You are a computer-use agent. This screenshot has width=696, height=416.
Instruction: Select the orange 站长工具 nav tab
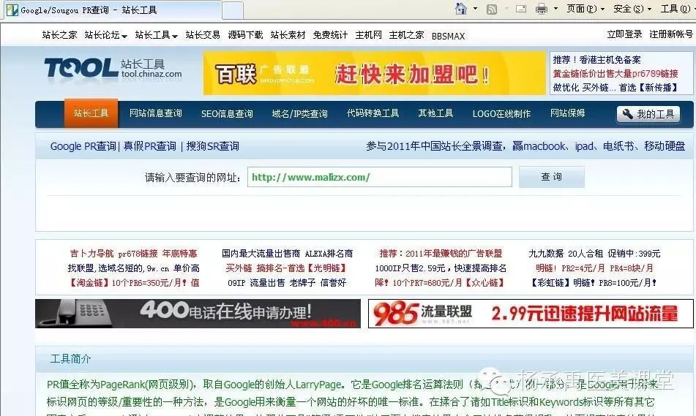click(x=91, y=113)
